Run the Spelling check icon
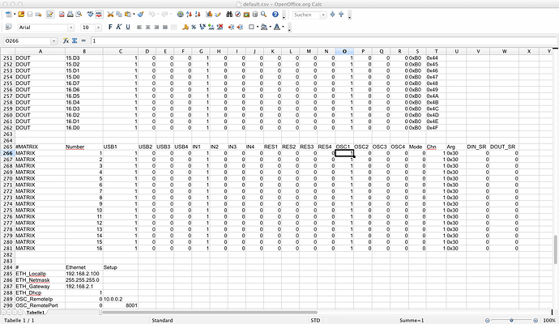This screenshot has height=324, width=559. pos(91,15)
